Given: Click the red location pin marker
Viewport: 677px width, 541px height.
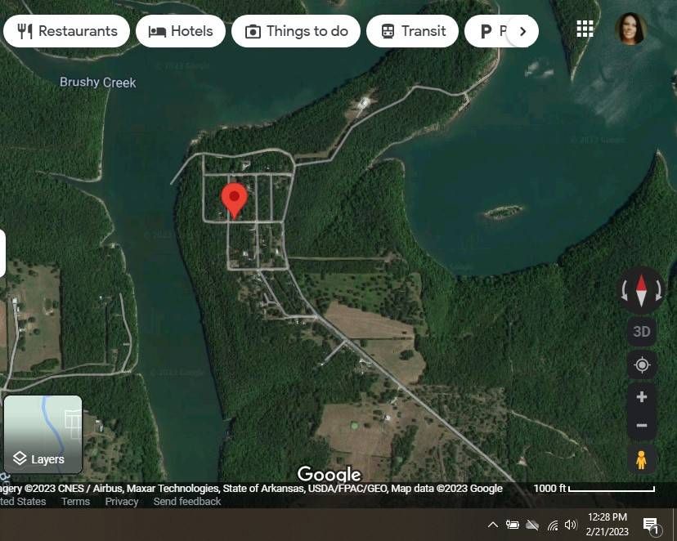Looking at the screenshot, I should coord(234,200).
